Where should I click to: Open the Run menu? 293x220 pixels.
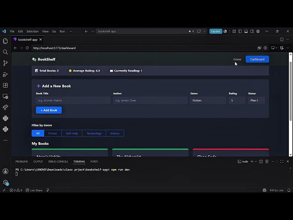[x=62, y=32]
